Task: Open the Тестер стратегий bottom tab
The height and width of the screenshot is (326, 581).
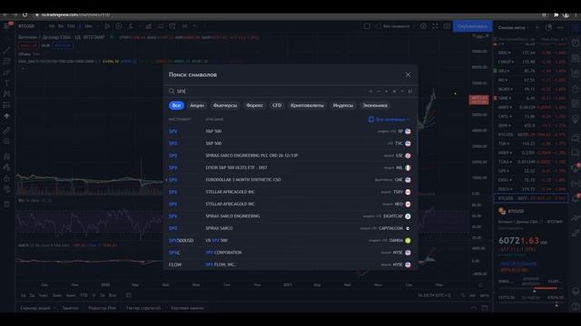Action: (143, 308)
